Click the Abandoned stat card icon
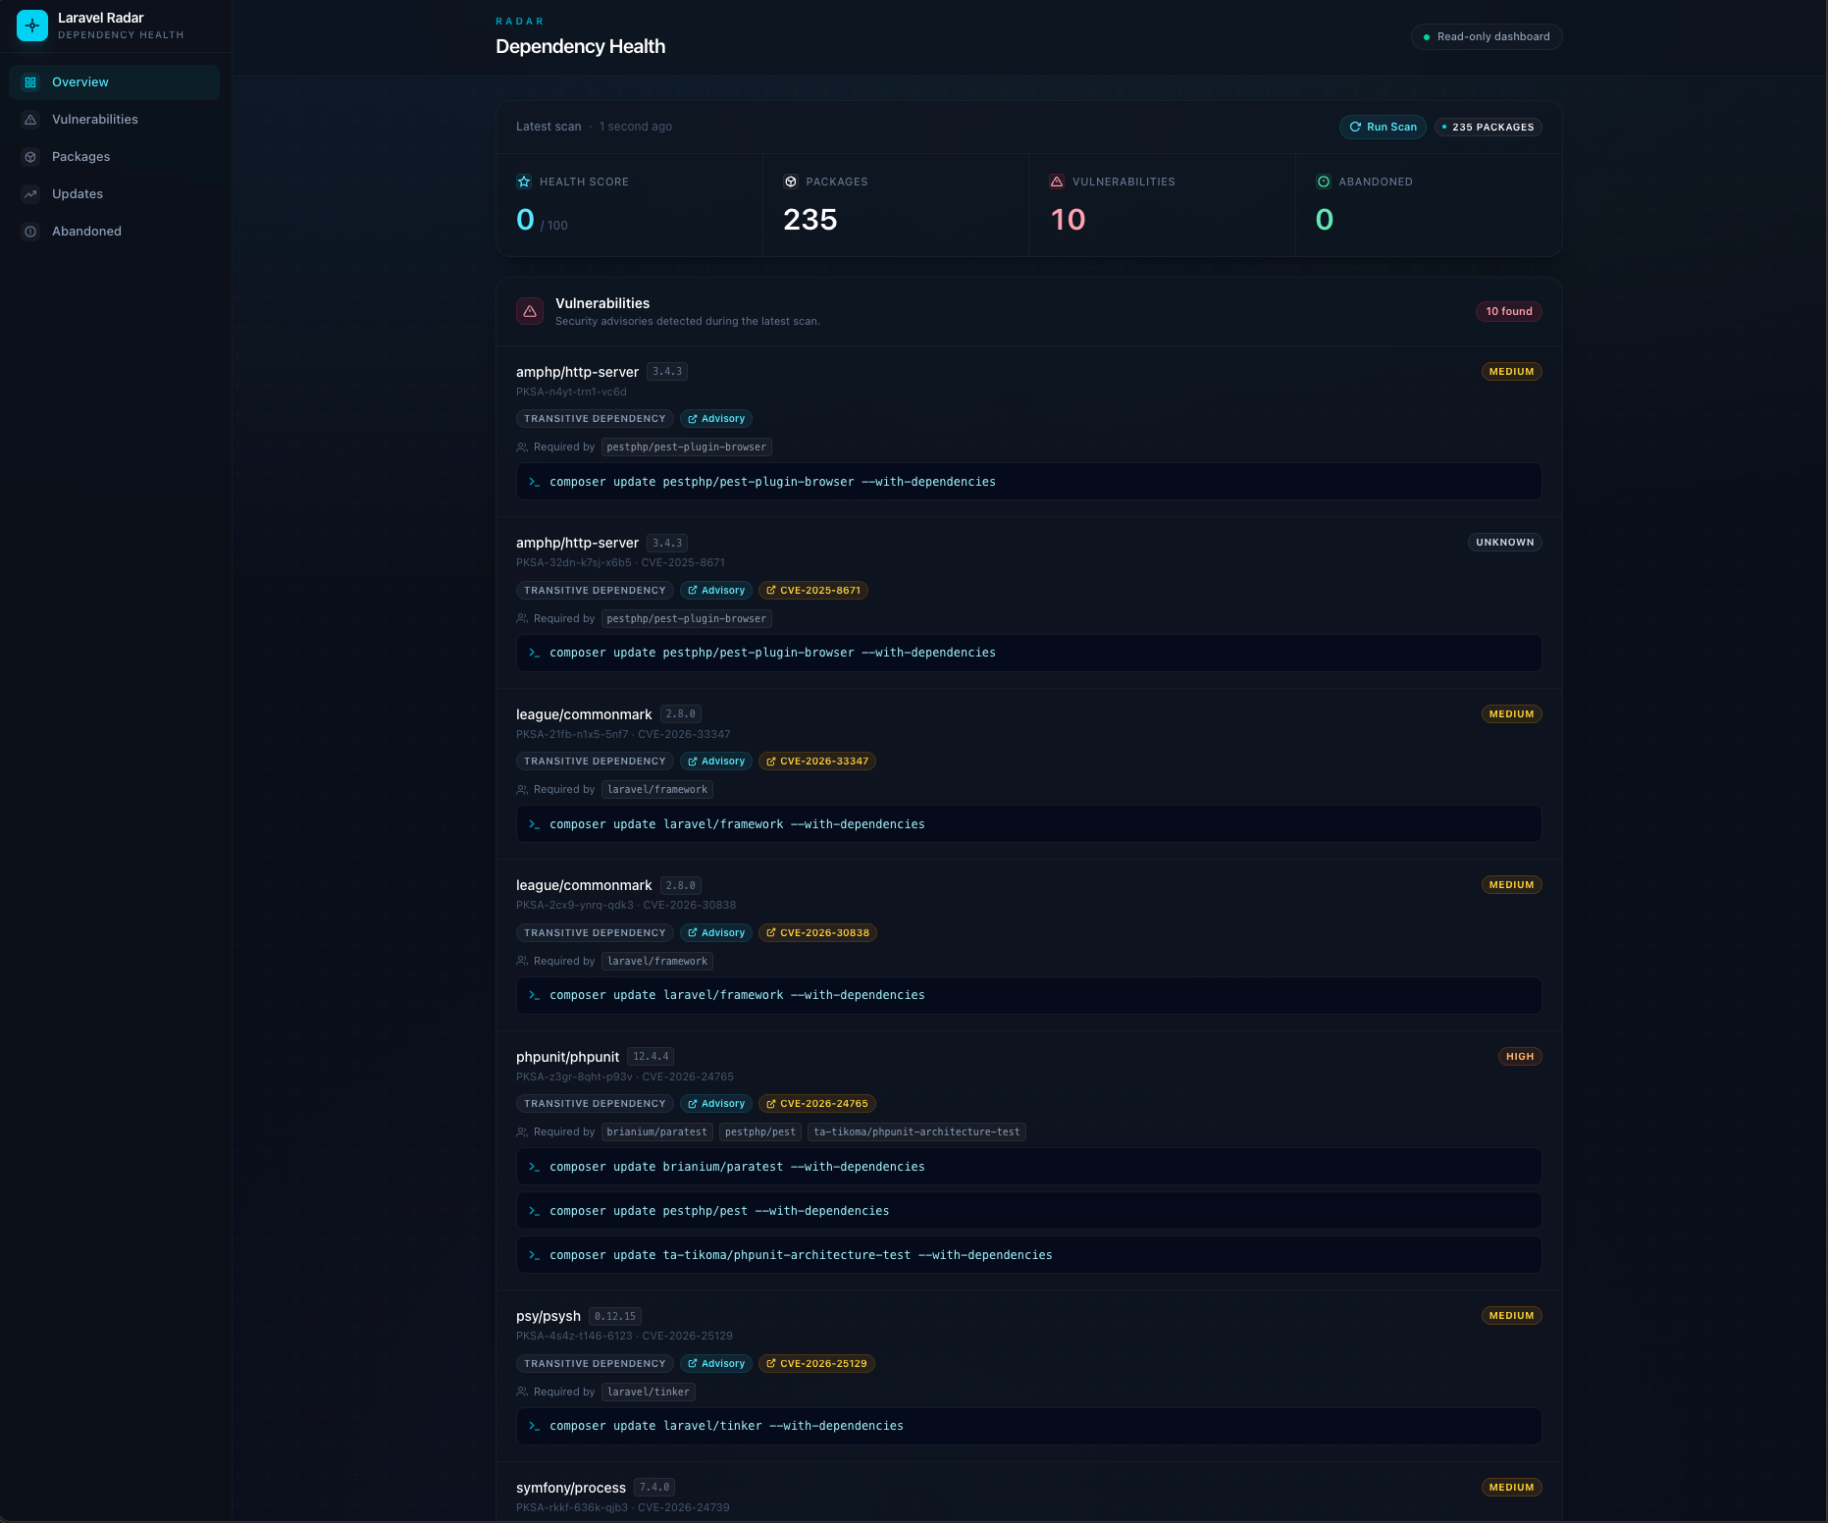 (x=1324, y=182)
